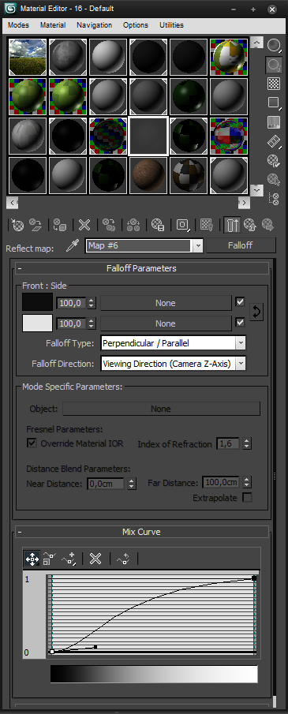Click Delete Point X icon in Mix Curve
288x714 pixels.
coord(95,559)
